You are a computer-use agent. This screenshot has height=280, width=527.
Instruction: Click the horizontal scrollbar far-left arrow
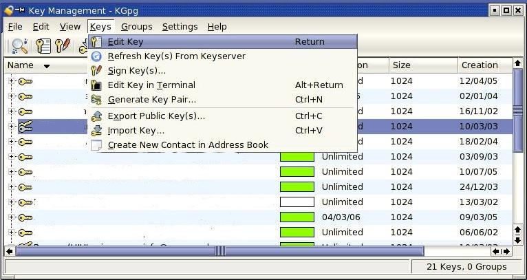click(x=10, y=251)
